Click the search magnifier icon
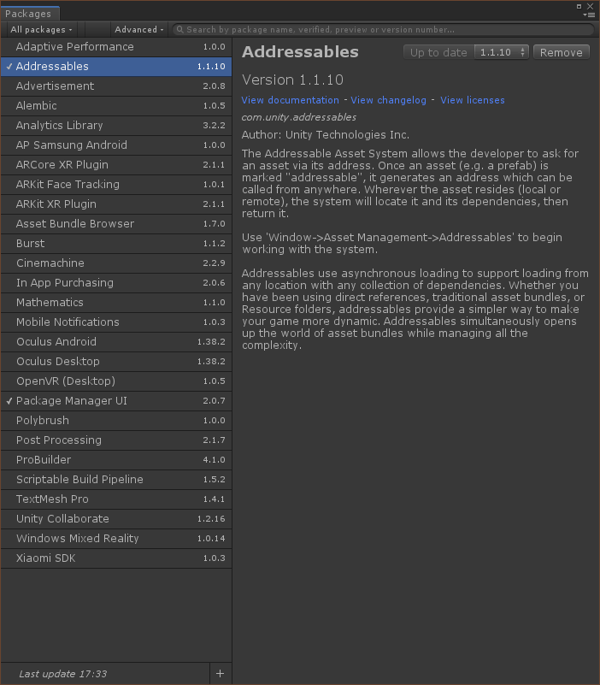Image resolution: width=600 pixels, height=685 pixels. pyautogui.click(x=179, y=30)
